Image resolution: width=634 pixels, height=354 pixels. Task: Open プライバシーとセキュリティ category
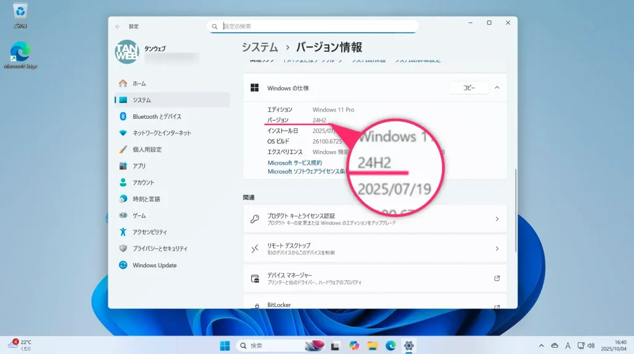pyautogui.click(x=160, y=249)
